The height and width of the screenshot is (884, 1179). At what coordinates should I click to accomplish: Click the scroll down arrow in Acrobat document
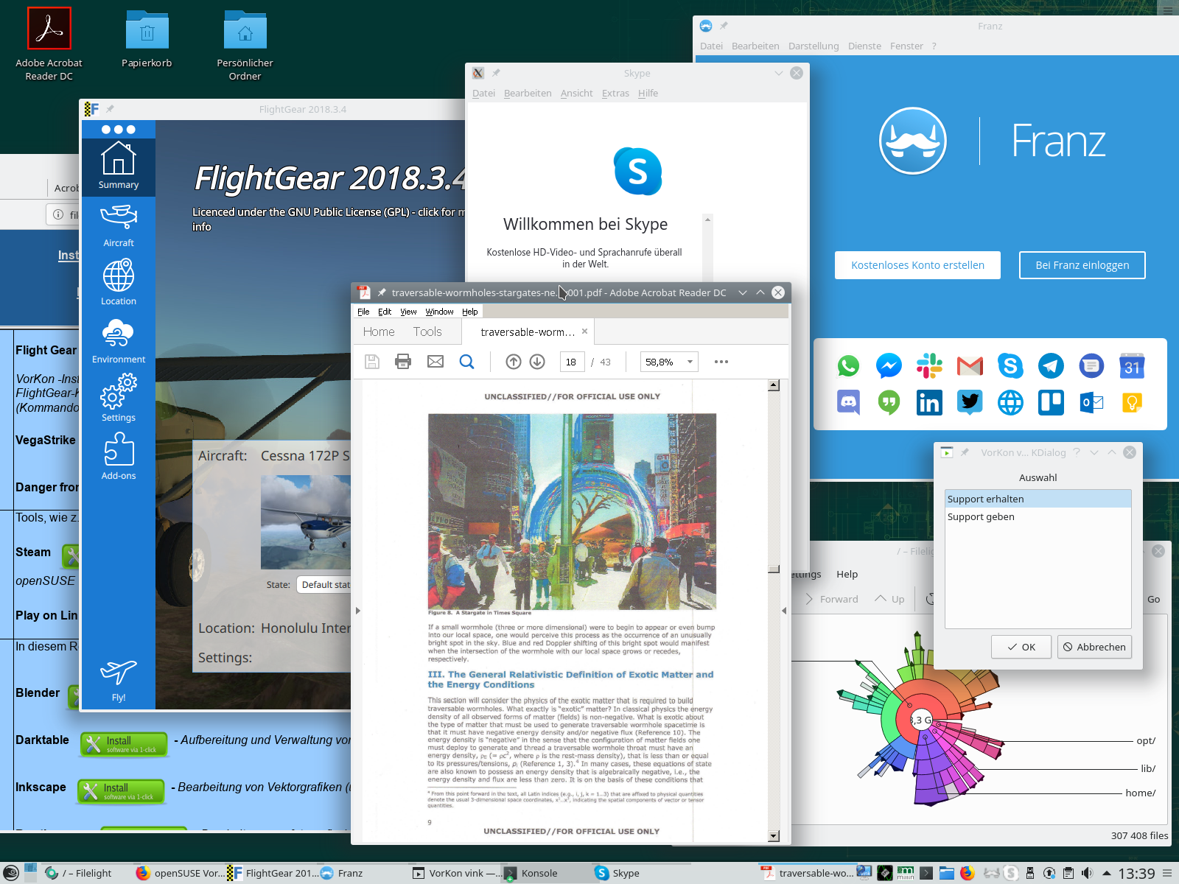tap(774, 836)
